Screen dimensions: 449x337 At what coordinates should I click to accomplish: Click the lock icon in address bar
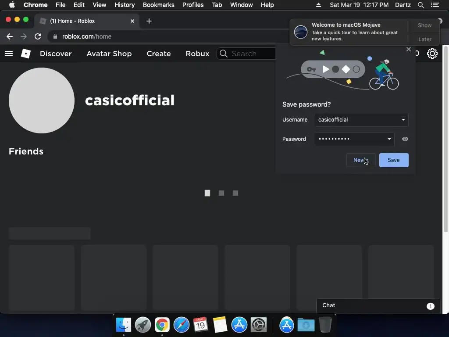tap(55, 36)
